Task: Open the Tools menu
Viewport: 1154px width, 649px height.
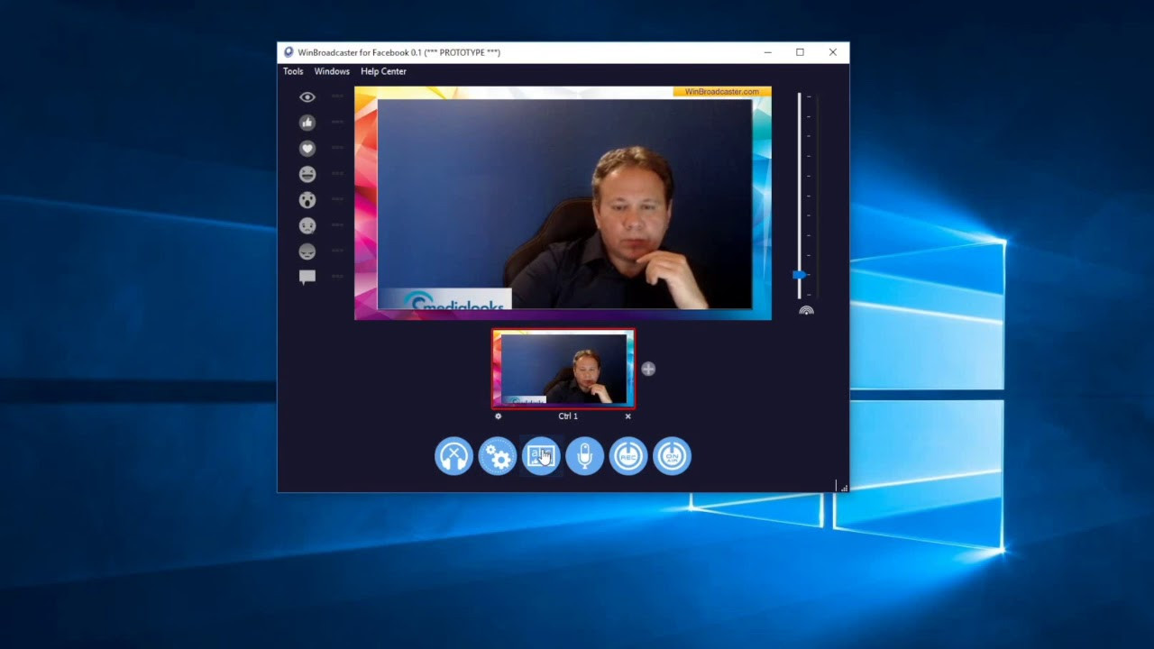Action: click(x=293, y=71)
